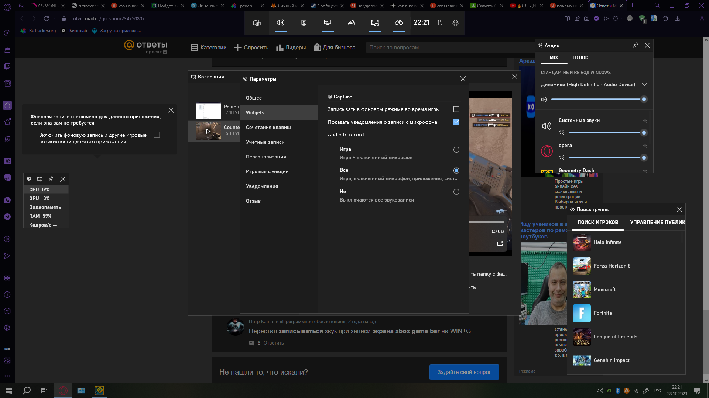This screenshot has height=398, width=709.
Task: Select the 'Все' audio radio button
Action: (x=456, y=171)
